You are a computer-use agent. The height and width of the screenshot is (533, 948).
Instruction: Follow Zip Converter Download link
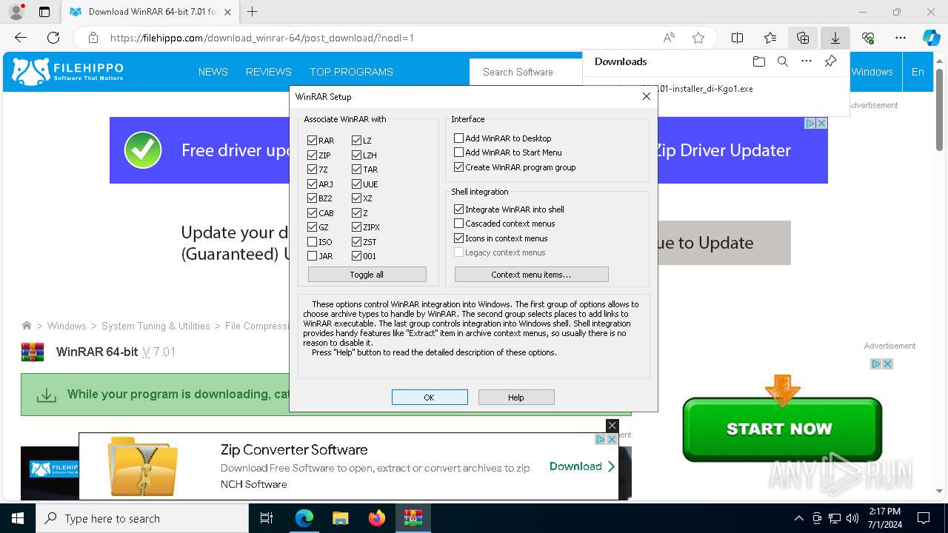[x=582, y=466]
